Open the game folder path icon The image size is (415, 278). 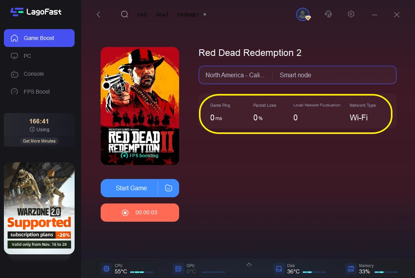(x=169, y=188)
